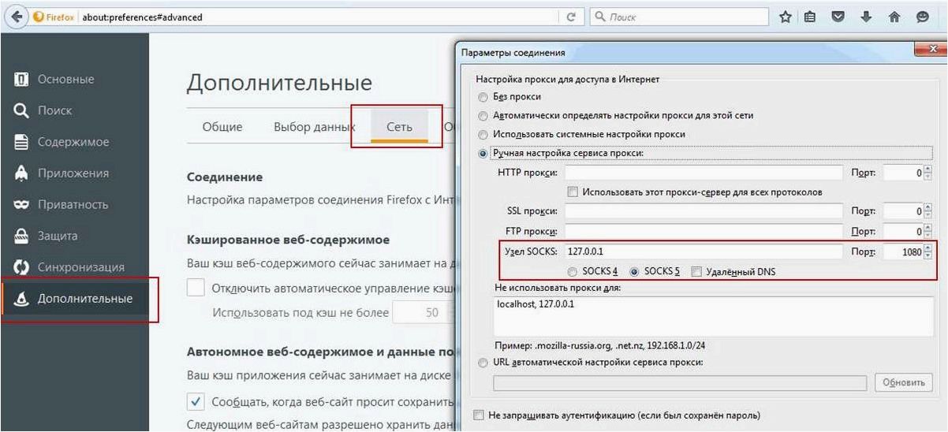Select URL автоматической настройки сервиса прокси option

483,363
